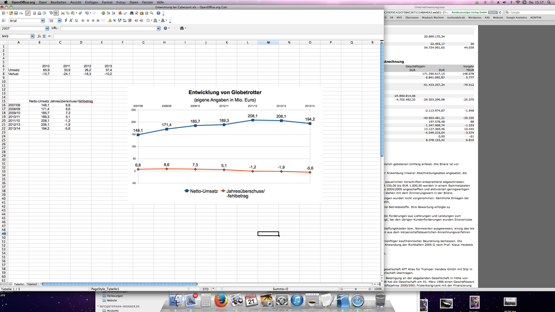Toggle Bold formatting

coord(66,21)
